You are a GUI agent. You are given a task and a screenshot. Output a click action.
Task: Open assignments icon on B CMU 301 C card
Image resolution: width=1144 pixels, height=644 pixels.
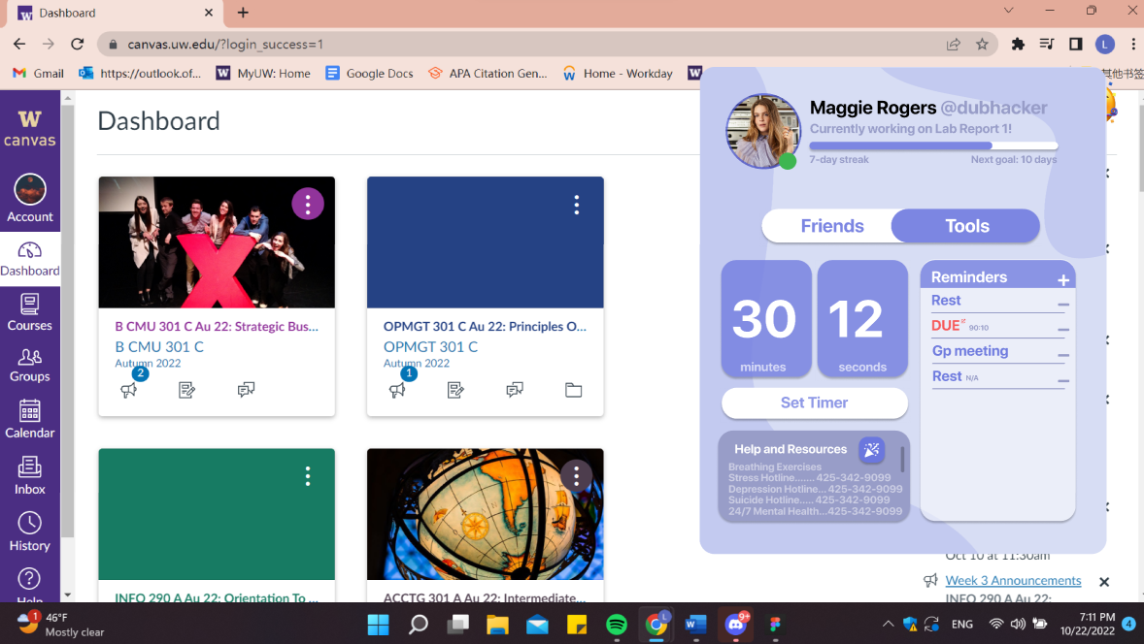(186, 390)
